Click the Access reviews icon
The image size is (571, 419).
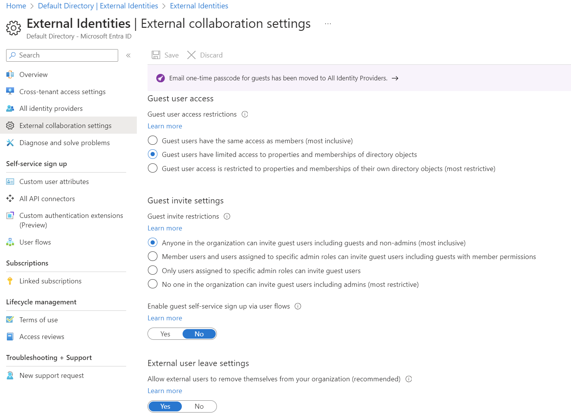(10, 337)
